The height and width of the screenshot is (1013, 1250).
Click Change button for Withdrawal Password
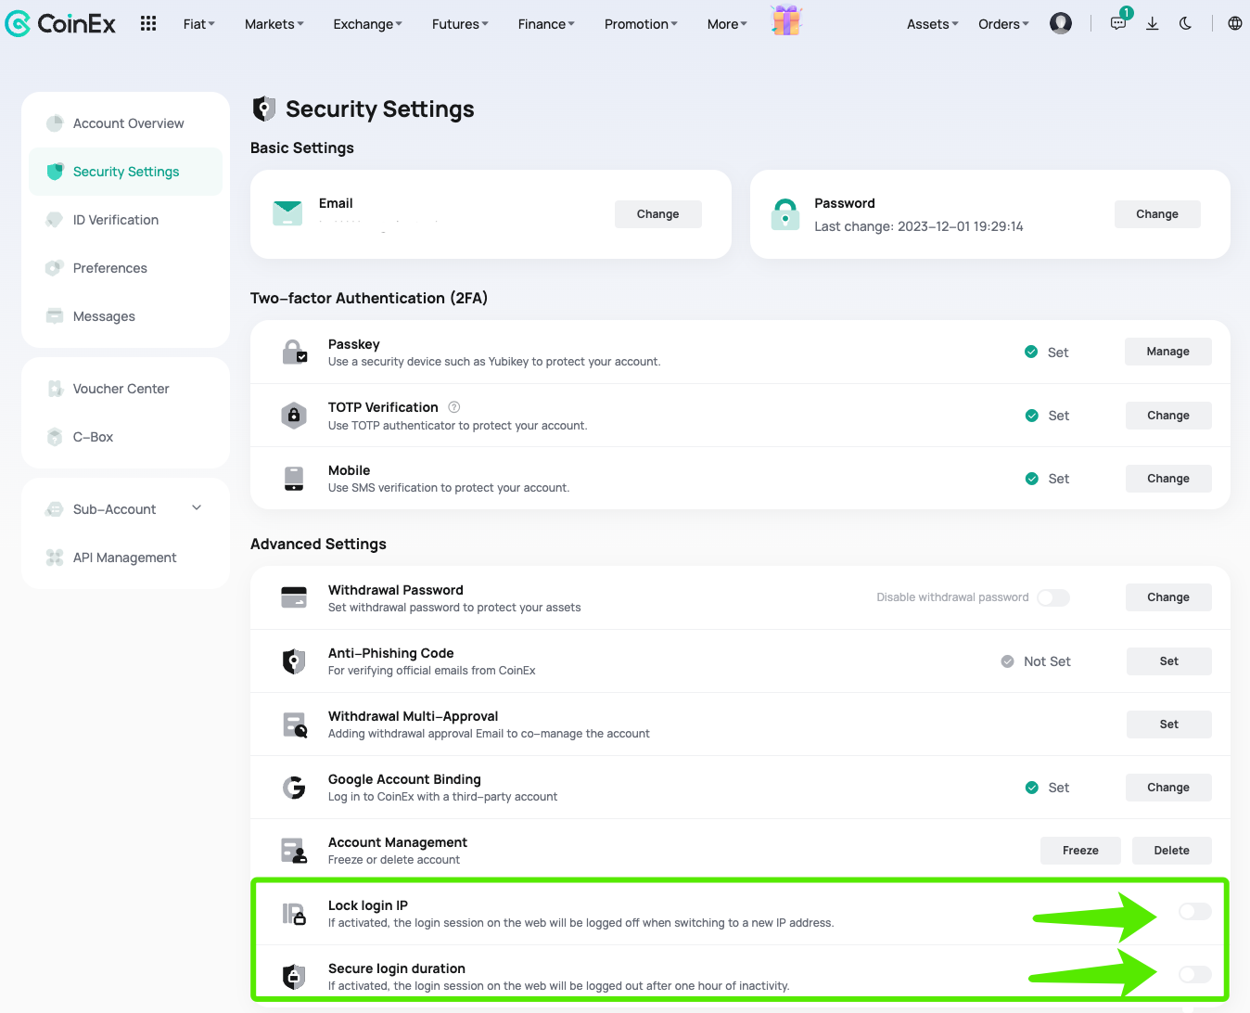point(1168,597)
